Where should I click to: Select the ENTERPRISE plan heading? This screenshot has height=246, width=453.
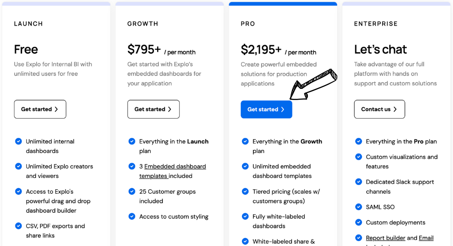(376, 24)
